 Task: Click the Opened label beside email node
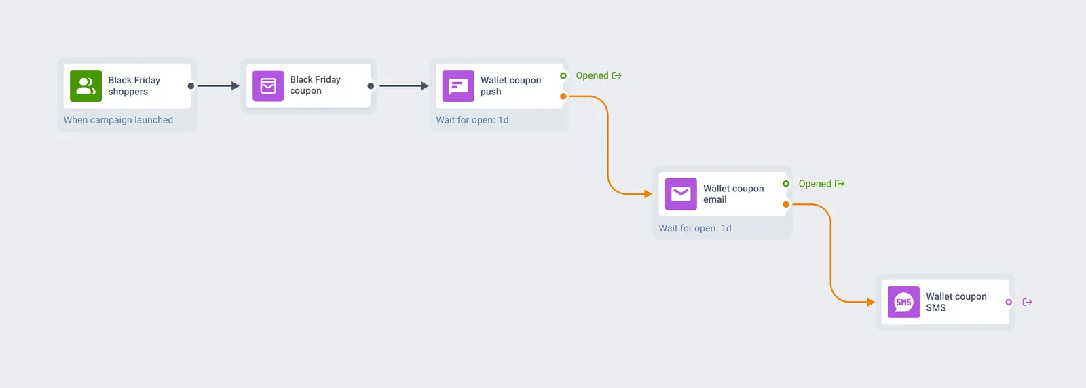(814, 184)
